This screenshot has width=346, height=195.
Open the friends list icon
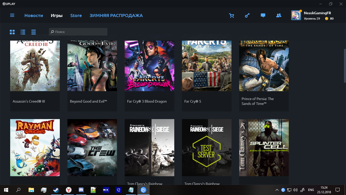[279, 15]
